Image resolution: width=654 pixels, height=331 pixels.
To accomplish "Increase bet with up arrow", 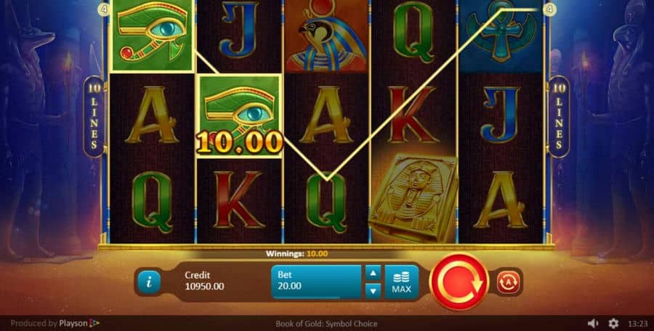I will [x=374, y=274].
